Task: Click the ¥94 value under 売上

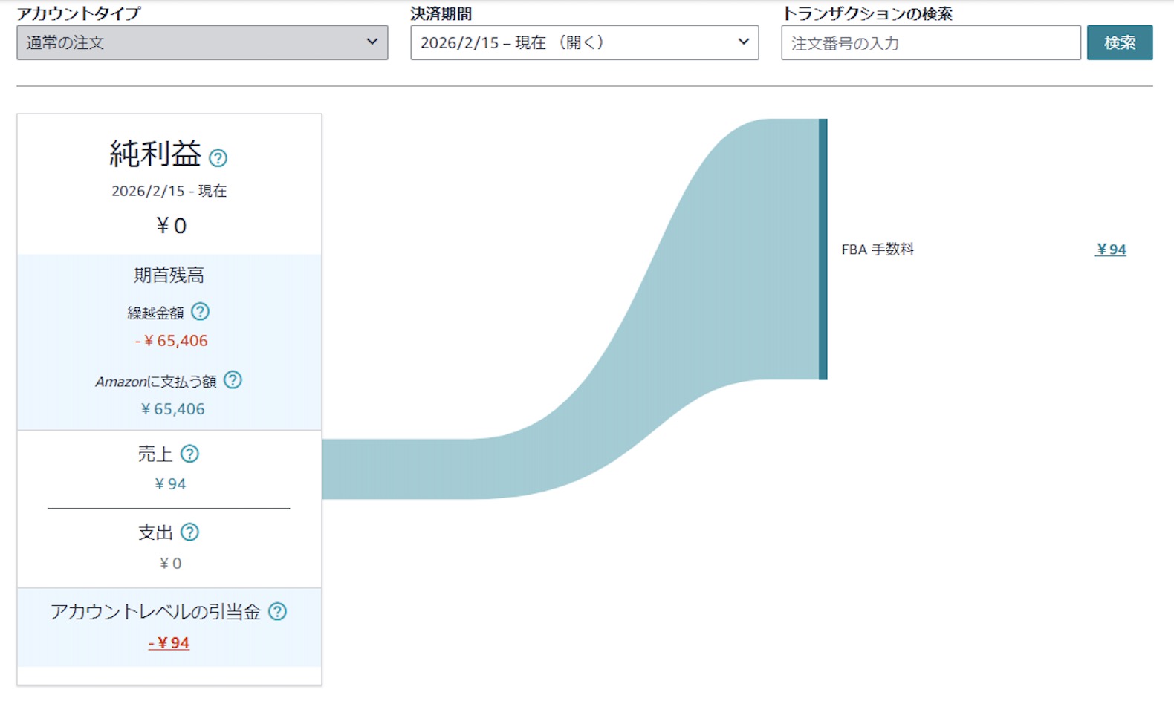Action: coord(170,484)
